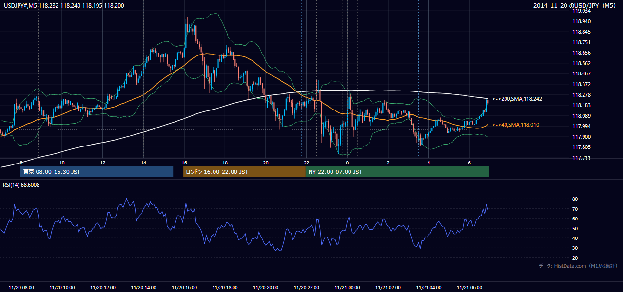This screenshot has height=292, width=623.
Task: Click the RSI scale value 70
Action: [575, 209]
